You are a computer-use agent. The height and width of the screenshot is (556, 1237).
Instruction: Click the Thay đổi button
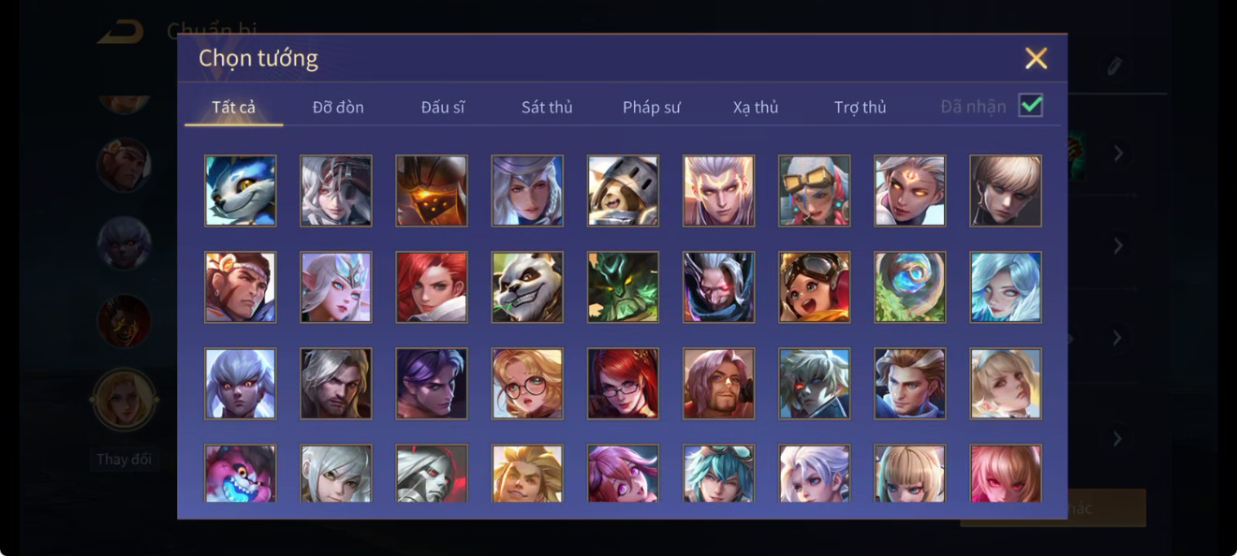(124, 460)
